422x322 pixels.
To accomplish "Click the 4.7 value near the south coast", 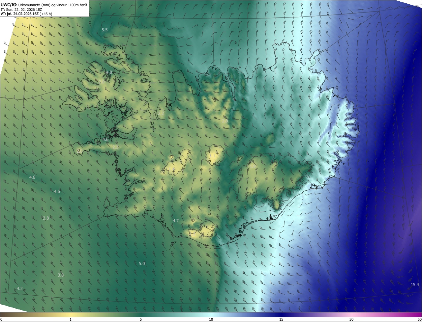I will (176, 221).
